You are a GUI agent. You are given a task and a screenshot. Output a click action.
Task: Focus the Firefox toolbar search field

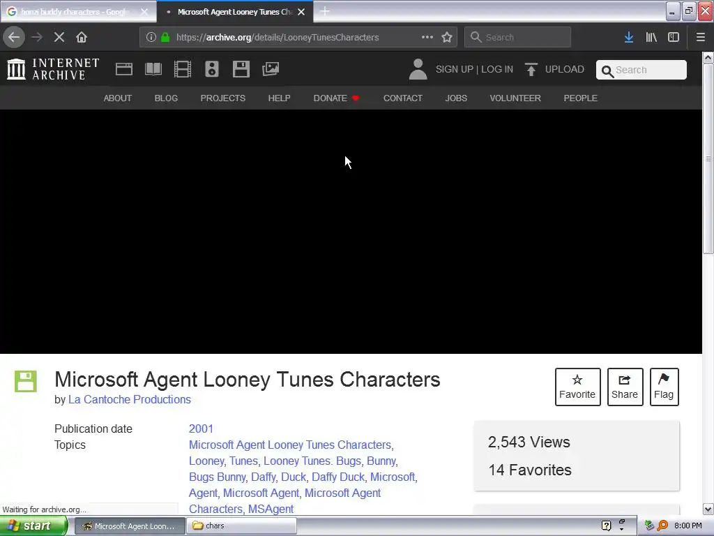coord(518,37)
